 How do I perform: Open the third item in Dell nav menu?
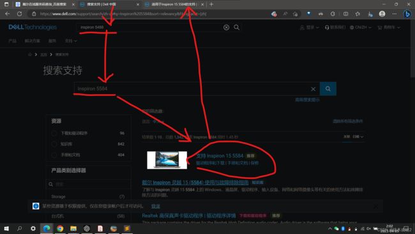(x=52, y=41)
